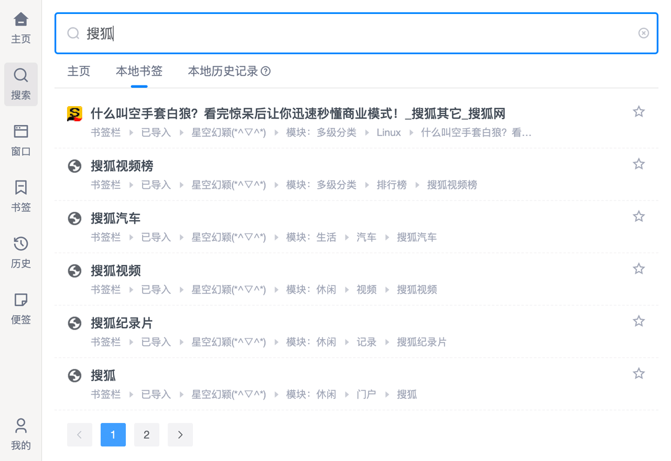This screenshot has height=461, width=671.
Task: Open the 便签 notes sidebar item
Action: point(21,309)
